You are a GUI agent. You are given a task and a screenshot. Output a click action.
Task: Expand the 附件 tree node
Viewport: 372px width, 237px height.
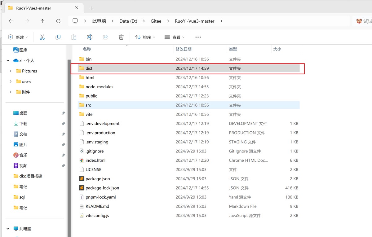(x=11, y=92)
